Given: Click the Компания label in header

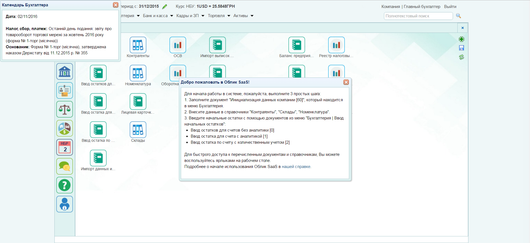Looking at the screenshot, I should click(x=391, y=7).
